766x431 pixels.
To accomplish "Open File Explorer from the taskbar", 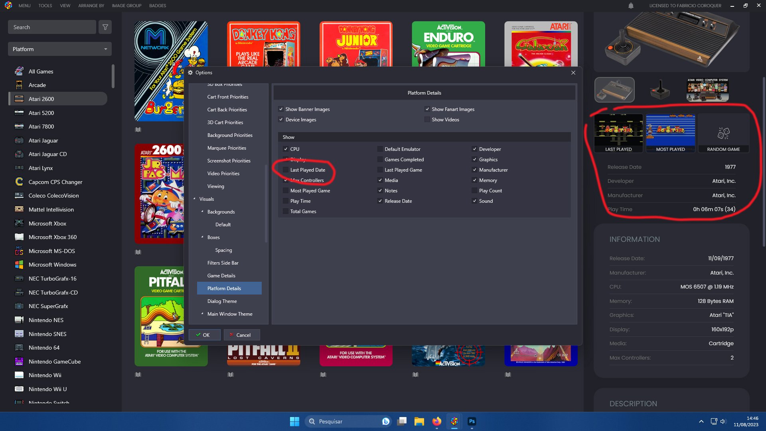I will pyautogui.click(x=419, y=421).
